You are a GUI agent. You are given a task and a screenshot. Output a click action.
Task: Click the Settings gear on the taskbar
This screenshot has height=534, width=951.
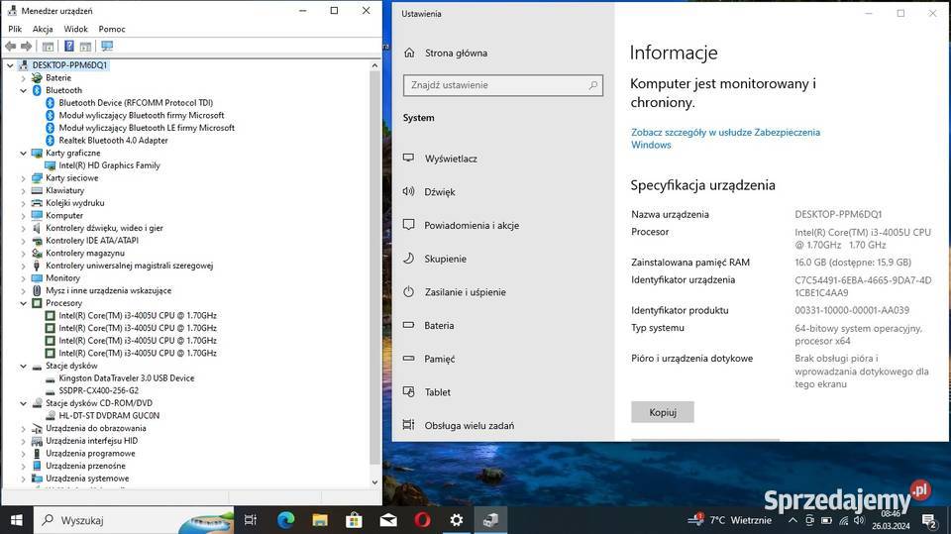point(456,520)
